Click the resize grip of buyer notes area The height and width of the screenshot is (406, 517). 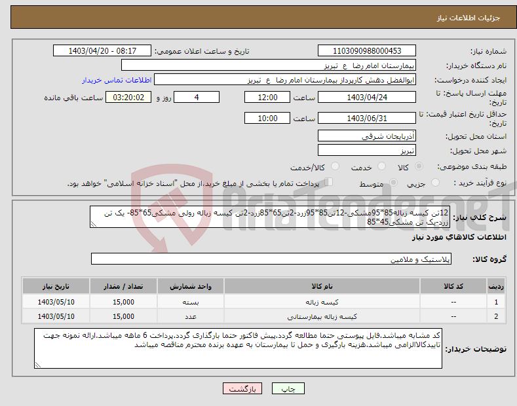click(x=37, y=365)
